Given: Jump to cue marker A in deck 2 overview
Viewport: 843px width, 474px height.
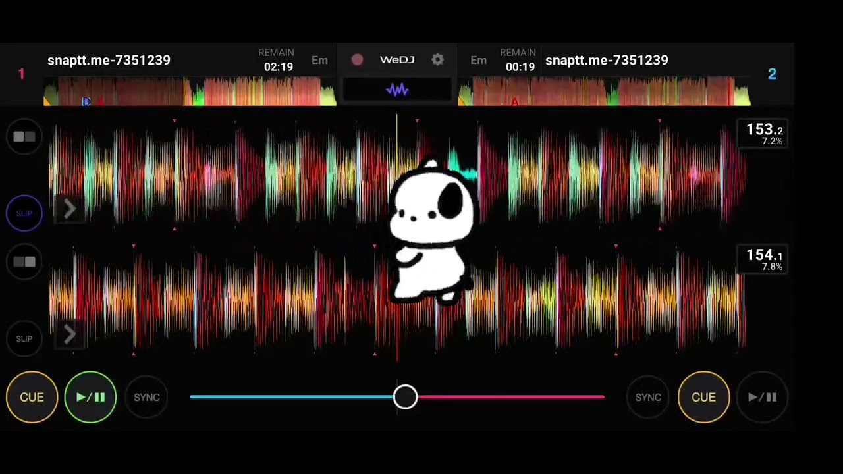Looking at the screenshot, I should 515,101.
